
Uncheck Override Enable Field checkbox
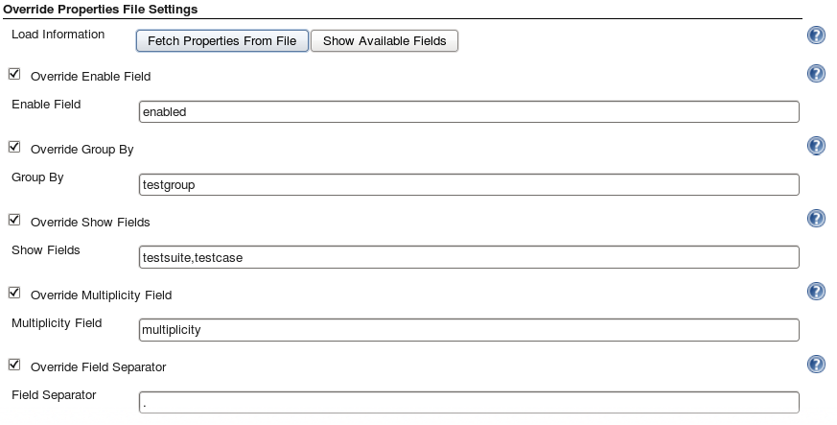(14, 74)
